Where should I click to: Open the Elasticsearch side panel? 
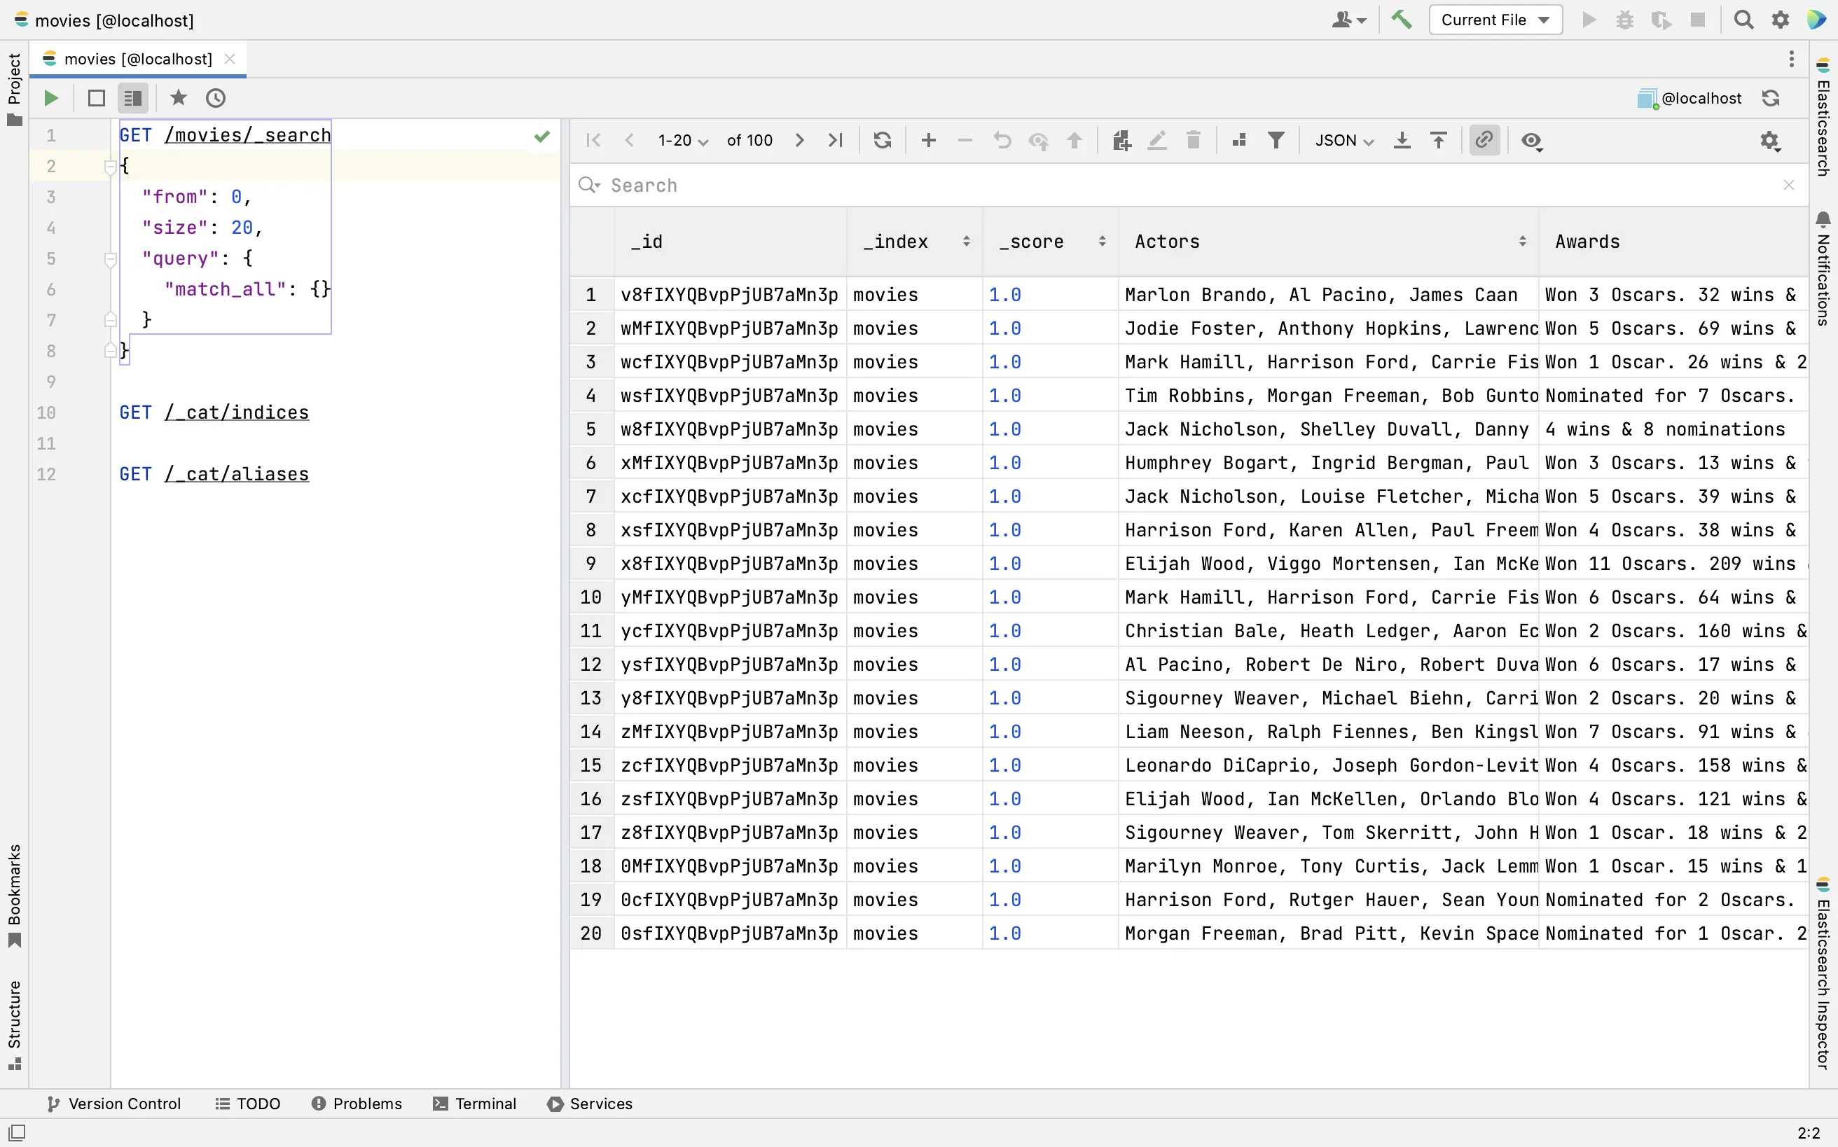(x=1823, y=117)
